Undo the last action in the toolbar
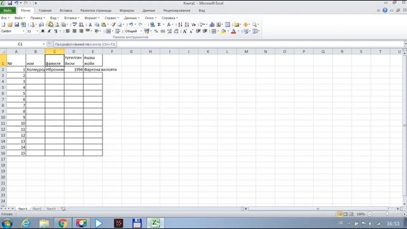This screenshot has height=229, width=407. point(131,25)
